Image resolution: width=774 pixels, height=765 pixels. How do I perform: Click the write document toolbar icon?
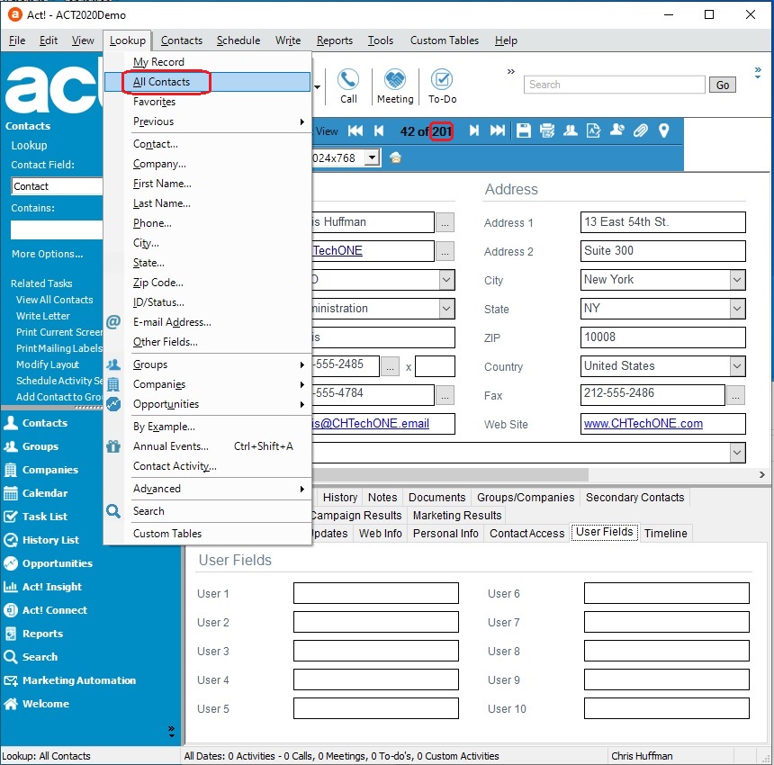pyautogui.click(x=593, y=130)
